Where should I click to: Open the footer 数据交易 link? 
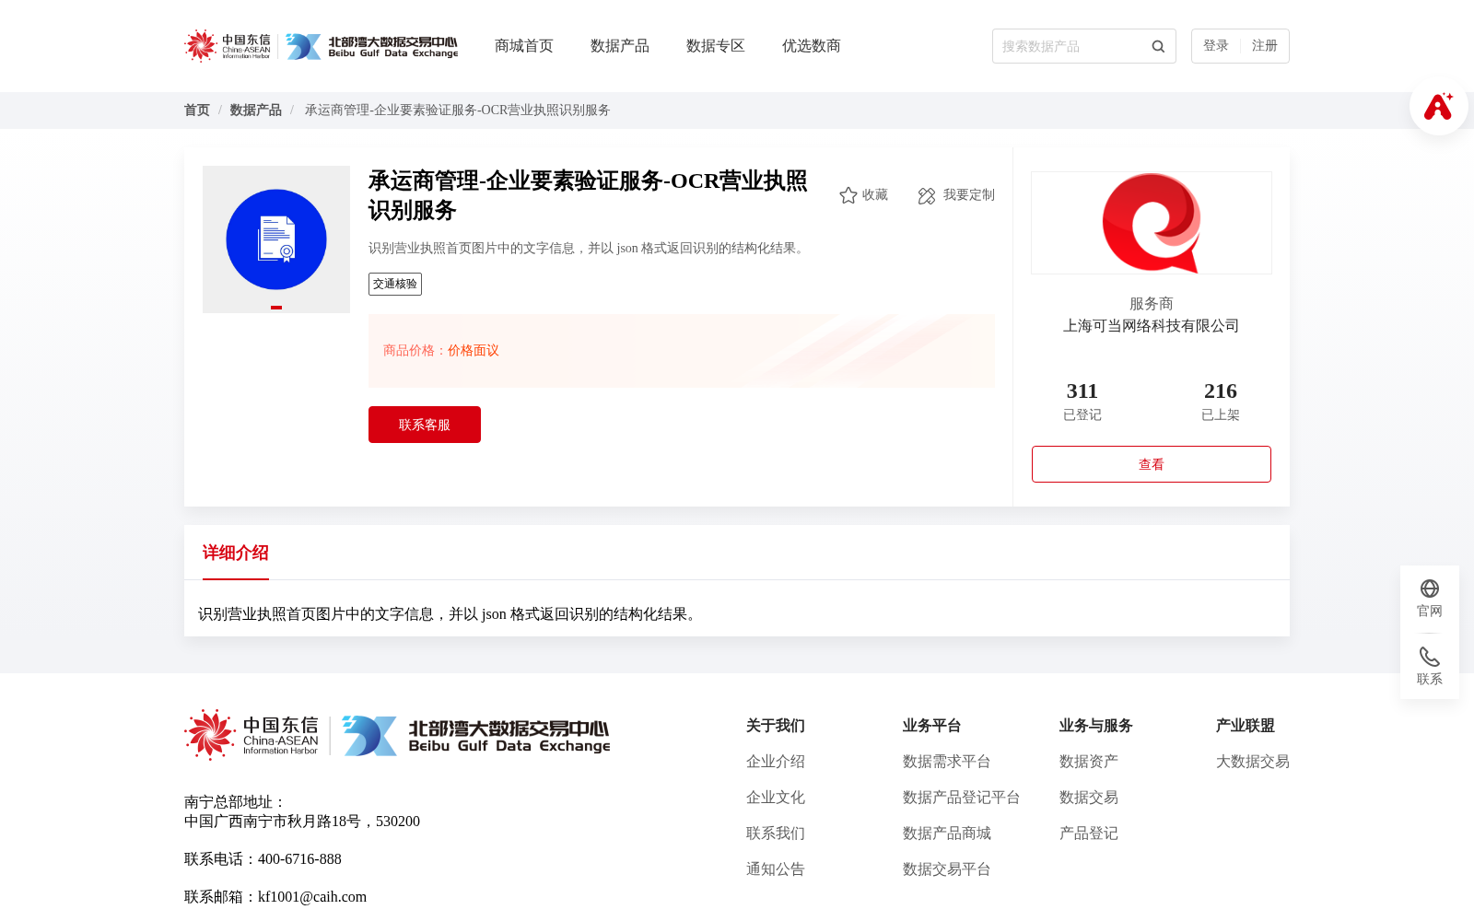click(1089, 798)
